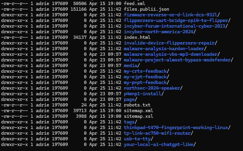Click the my-crts-feedback folder
Image resolution: width=243 pixels, height=151 pixels.
tap(146, 71)
